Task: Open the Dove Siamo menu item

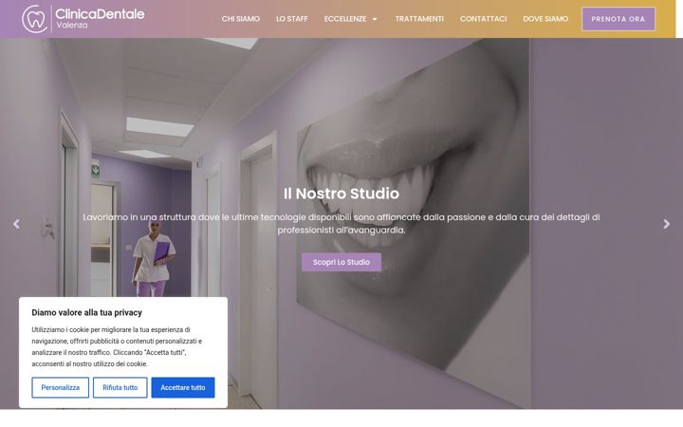Action: (x=545, y=19)
